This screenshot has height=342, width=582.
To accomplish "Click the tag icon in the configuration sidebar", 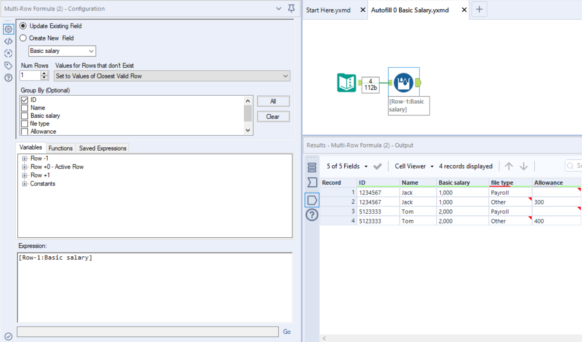I will [x=8, y=65].
